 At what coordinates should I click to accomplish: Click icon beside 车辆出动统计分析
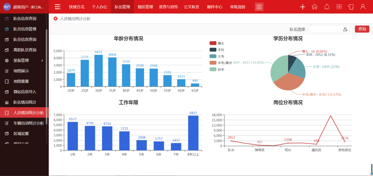[x=7, y=123]
